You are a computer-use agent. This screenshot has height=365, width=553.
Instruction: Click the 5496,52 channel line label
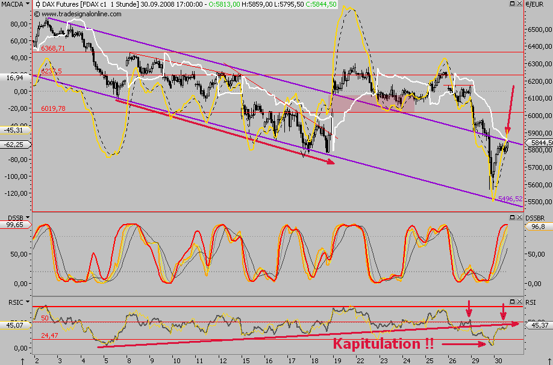coord(510,199)
